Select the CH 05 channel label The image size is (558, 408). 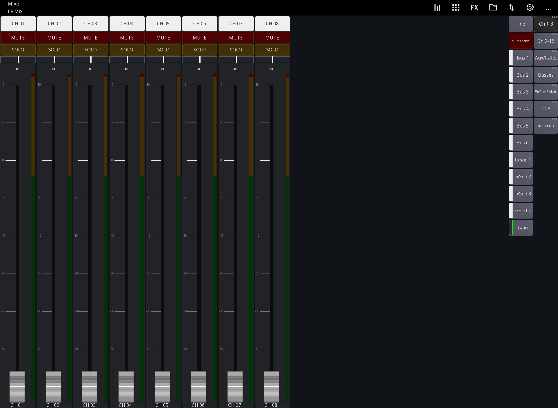(x=163, y=24)
